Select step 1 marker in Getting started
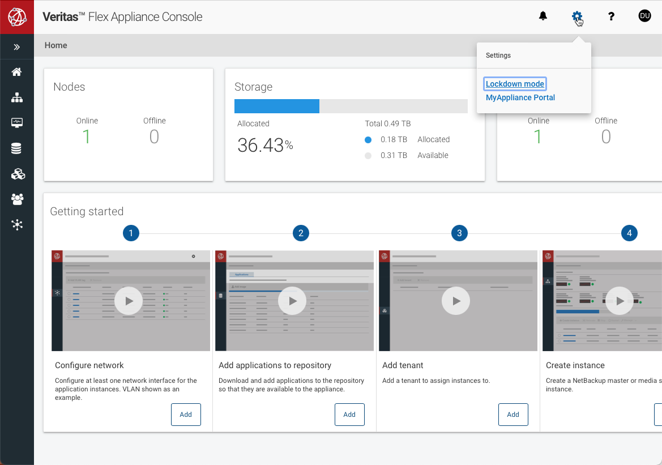Image resolution: width=662 pixels, height=465 pixels. (x=131, y=233)
